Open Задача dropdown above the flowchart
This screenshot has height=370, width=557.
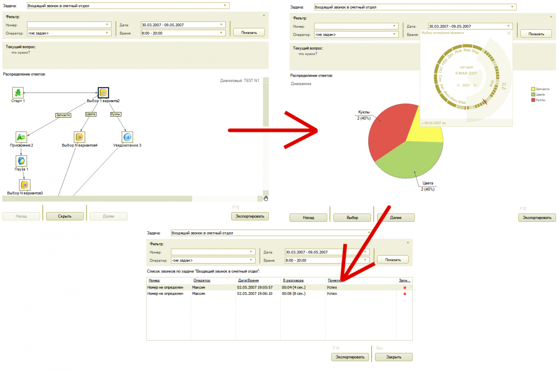tap(225, 6)
